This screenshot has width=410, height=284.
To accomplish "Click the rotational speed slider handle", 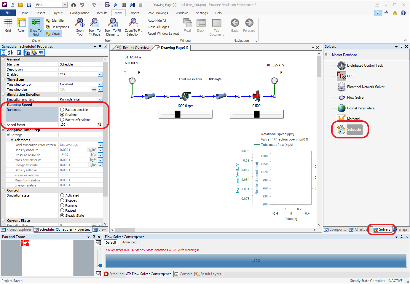I will pos(178,114).
